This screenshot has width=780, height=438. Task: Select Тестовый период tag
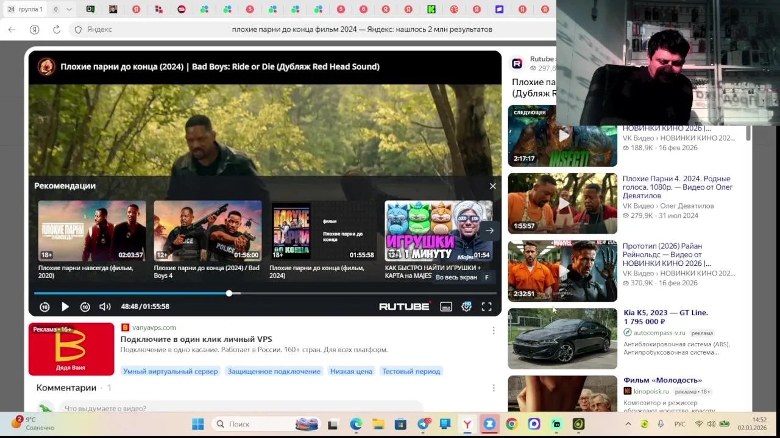point(411,371)
